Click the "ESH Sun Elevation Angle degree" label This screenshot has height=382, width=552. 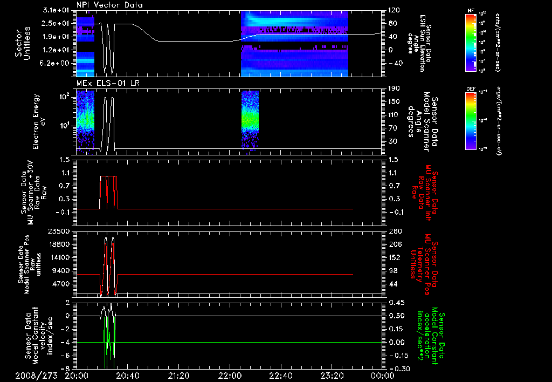click(x=419, y=43)
